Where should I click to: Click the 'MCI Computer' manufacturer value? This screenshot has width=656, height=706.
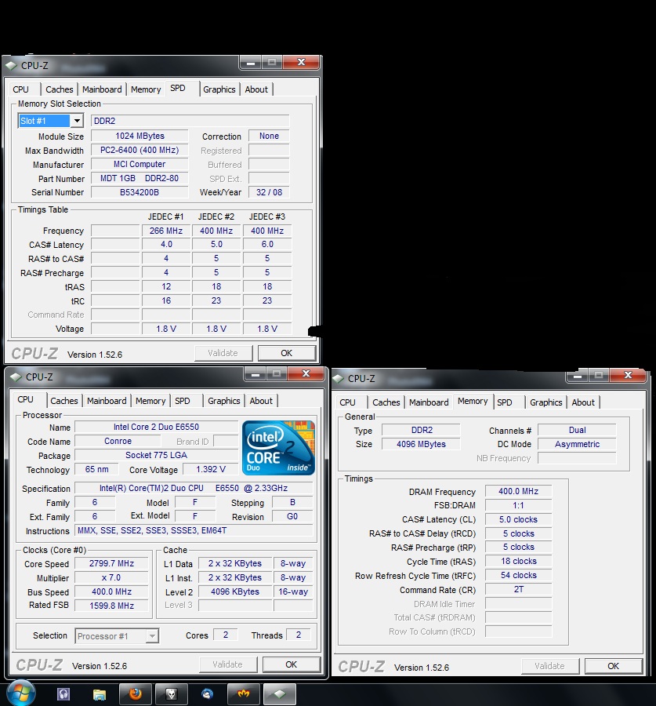coord(140,165)
